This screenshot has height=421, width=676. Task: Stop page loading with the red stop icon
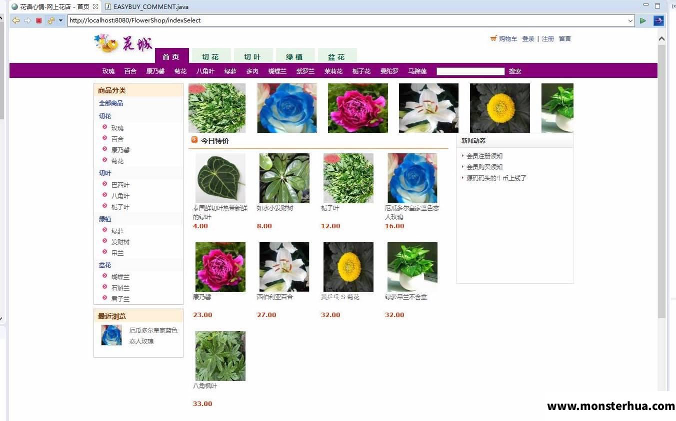pyautogui.click(x=38, y=20)
